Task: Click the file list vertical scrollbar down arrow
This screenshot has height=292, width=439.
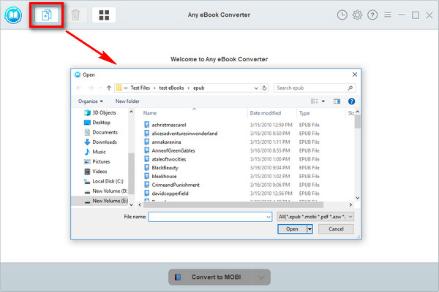Action: [x=357, y=198]
